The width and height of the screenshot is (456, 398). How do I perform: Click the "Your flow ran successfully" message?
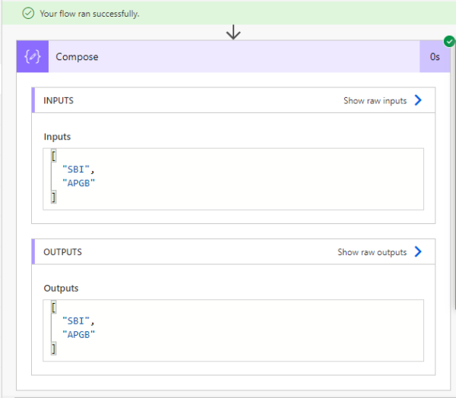90,14
